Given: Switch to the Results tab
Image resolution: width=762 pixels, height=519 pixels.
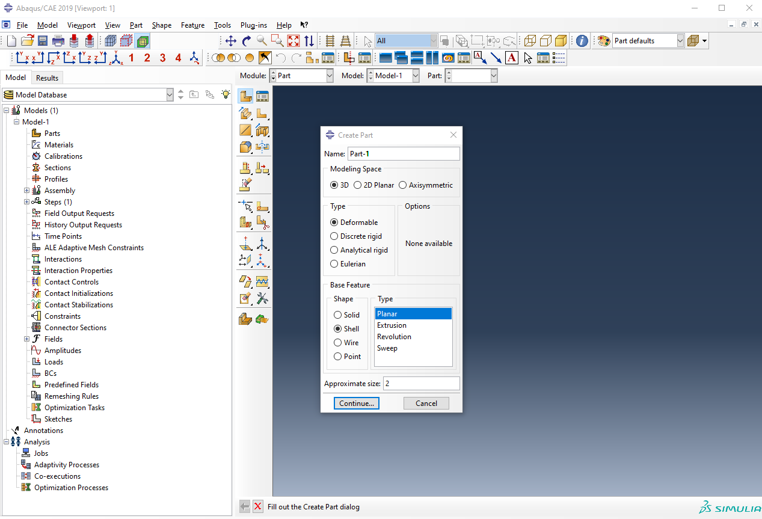Looking at the screenshot, I should [x=47, y=78].
